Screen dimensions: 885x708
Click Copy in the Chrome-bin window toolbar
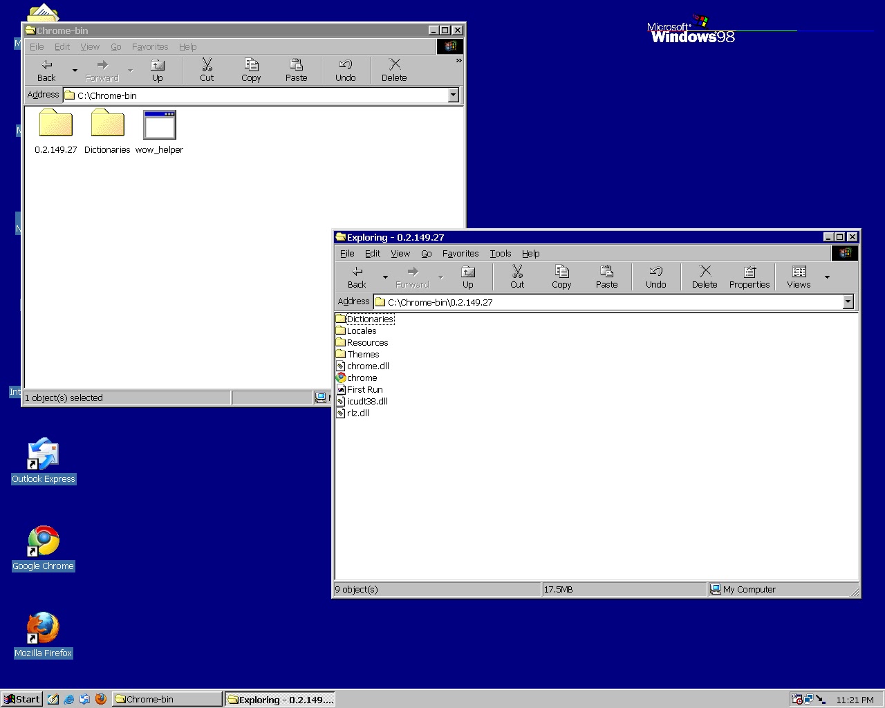coord(251,70)
